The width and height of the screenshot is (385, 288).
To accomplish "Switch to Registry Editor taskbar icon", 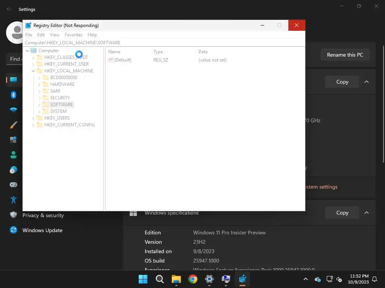I will pos(243,279).
